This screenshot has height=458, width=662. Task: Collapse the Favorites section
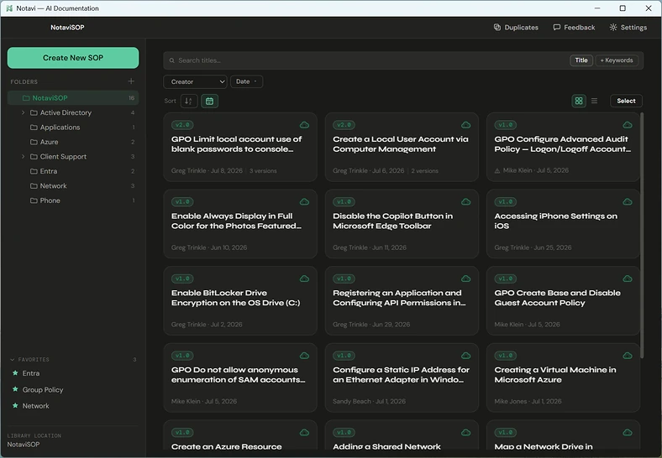[13, 360]
